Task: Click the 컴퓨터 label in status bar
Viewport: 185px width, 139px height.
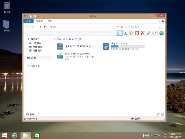Action: 138,118
